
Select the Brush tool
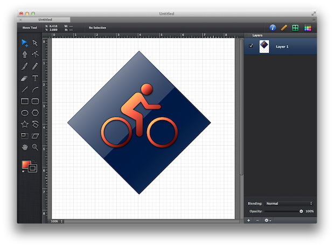click(x=24, y=66)
